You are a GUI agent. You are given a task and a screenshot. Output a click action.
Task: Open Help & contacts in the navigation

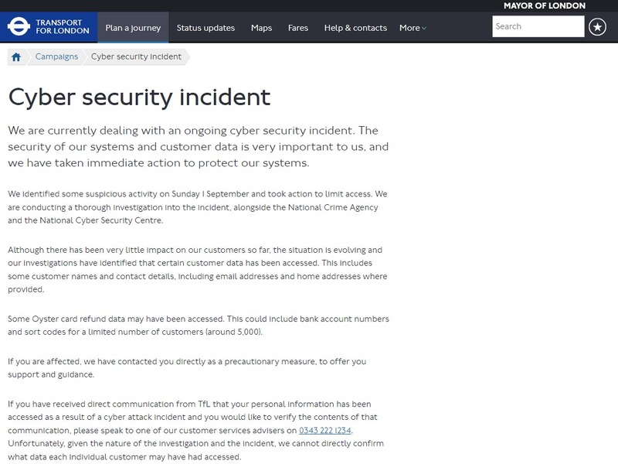click(355, 28)
